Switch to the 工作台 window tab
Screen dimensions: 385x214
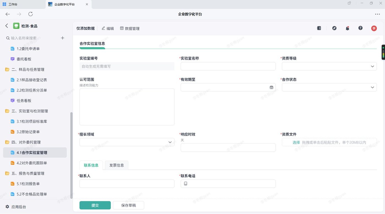click(x=23, y=4)
